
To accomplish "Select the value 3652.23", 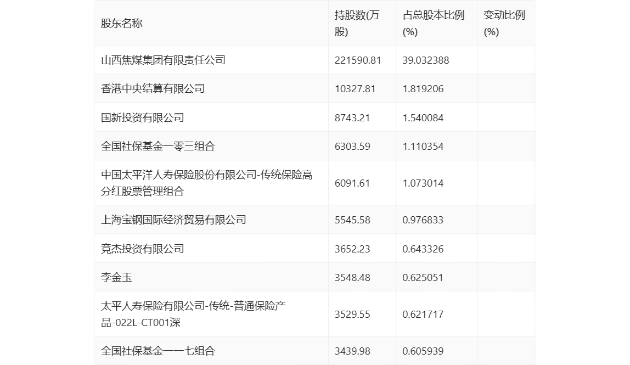I will [352, 249].
